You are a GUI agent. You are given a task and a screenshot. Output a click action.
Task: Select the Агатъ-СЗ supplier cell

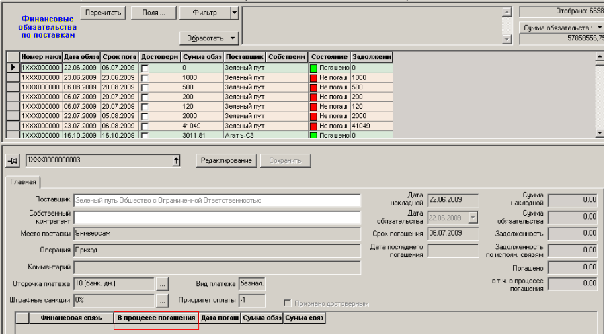(244, 136)
